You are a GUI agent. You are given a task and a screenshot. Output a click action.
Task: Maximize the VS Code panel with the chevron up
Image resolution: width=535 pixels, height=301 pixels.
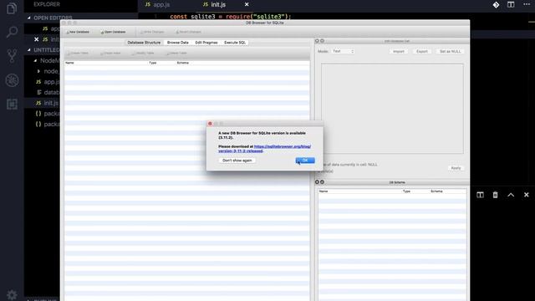coord(511,195)
